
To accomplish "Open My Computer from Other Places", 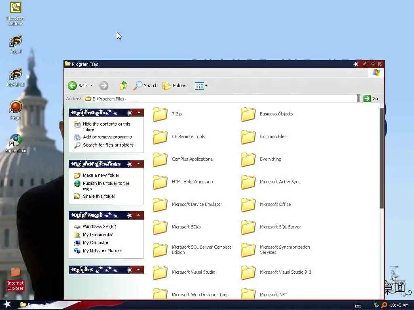I will point(95,243).
